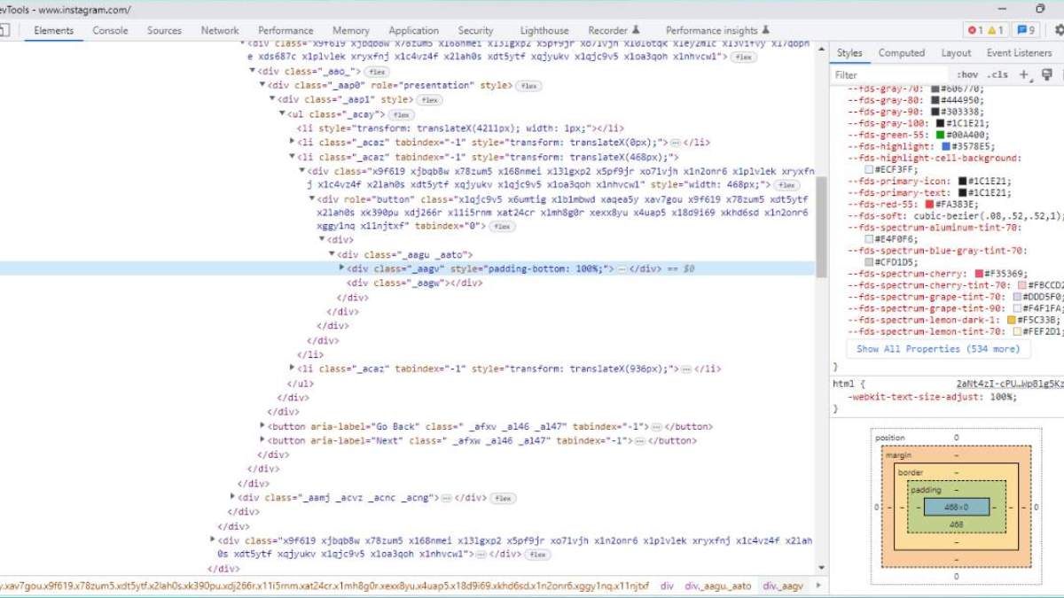This screenshot has height=598, width=1064.
Task: Click the flex badge next to ul _acay
Action: (402, 114)
